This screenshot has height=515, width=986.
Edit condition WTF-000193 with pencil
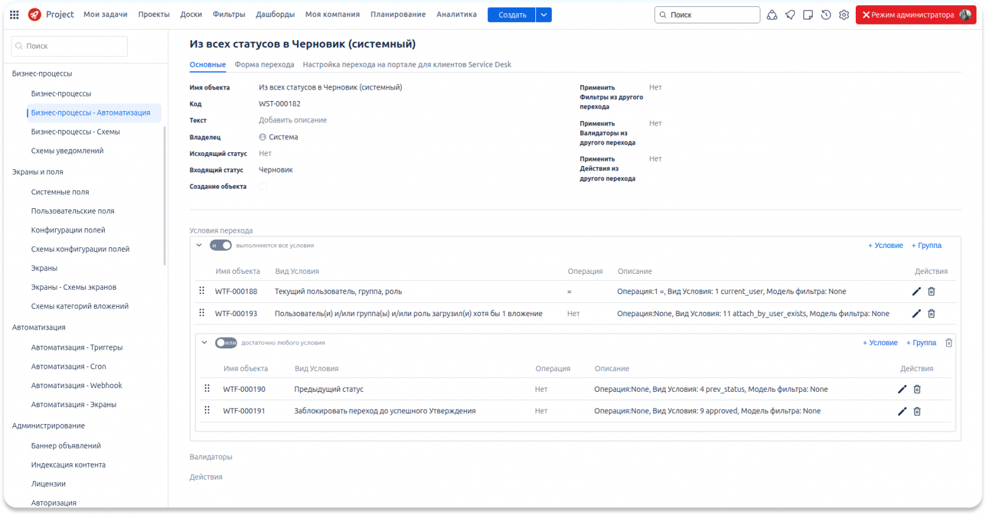pos(916,314)
